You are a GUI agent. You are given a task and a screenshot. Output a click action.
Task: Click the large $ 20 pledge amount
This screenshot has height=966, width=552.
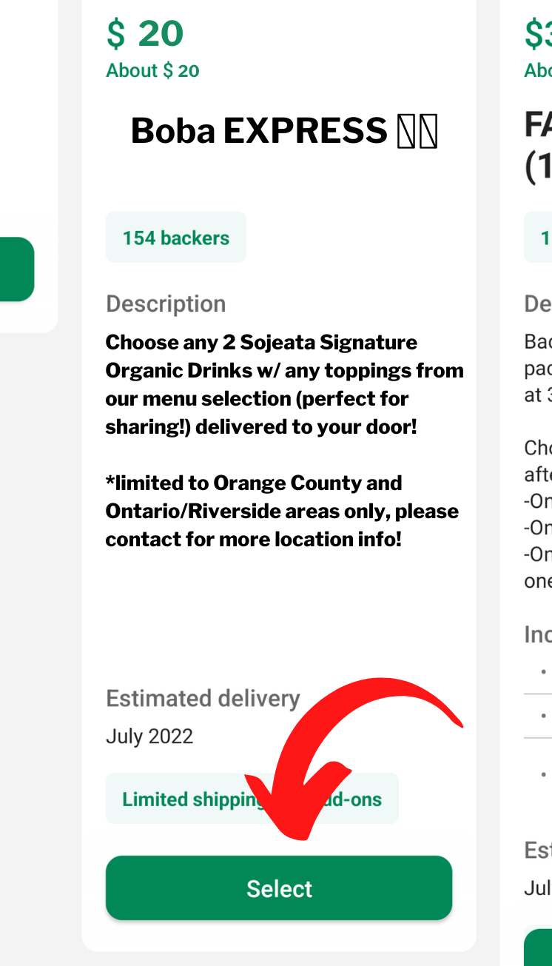(x=145, y=34)
